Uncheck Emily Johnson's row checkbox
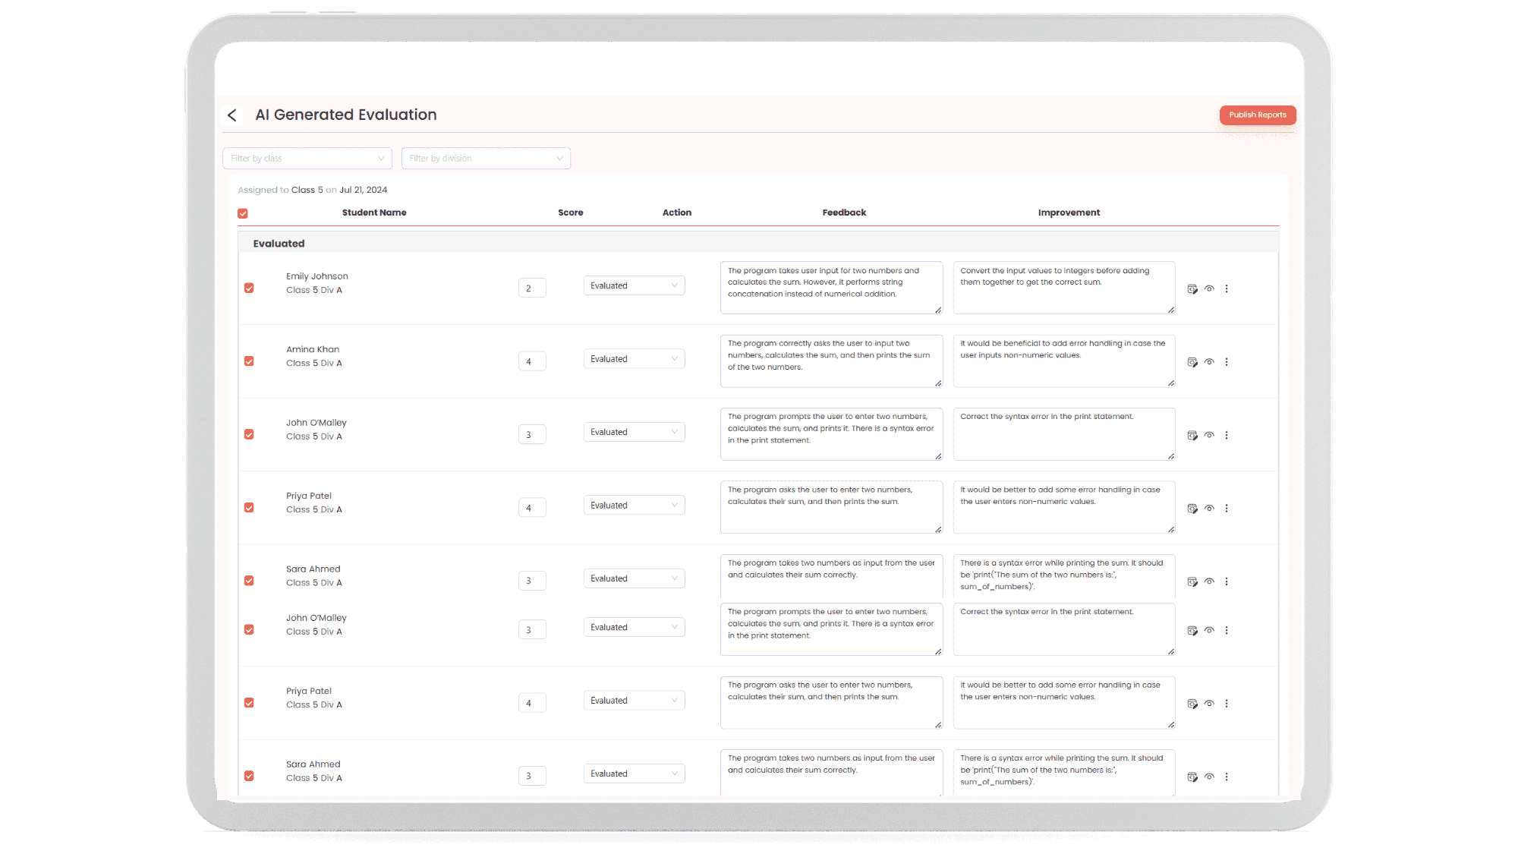Image resolution: width=1518 pixels, height=854 pixels. (x=249, y=288)
